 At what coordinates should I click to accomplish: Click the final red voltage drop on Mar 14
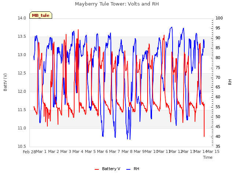204,136
